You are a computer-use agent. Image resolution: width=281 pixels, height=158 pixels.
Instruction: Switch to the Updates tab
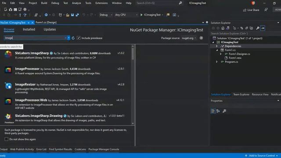[x=50, y=29]
